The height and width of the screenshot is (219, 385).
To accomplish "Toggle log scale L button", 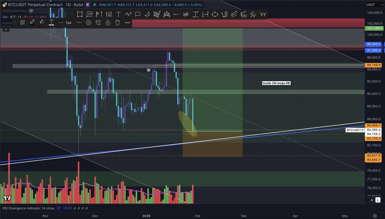I will (379, 200).
